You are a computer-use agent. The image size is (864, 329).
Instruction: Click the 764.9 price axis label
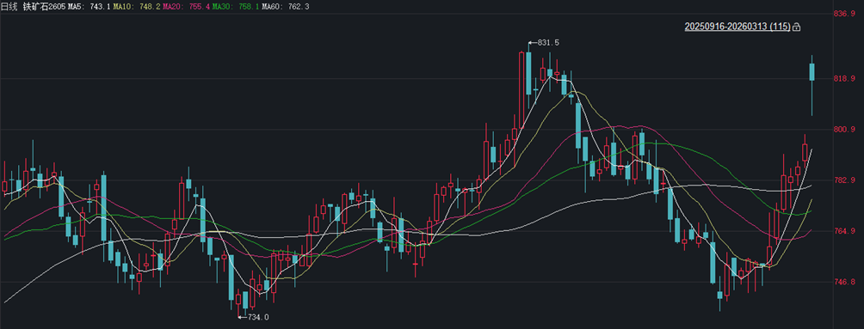[845, 231]
